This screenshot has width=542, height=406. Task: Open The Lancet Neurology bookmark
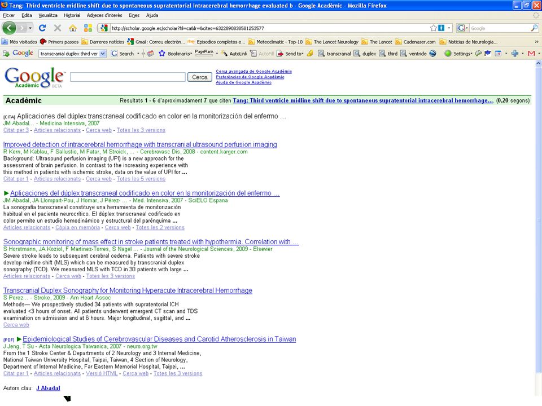pos(332,42)
